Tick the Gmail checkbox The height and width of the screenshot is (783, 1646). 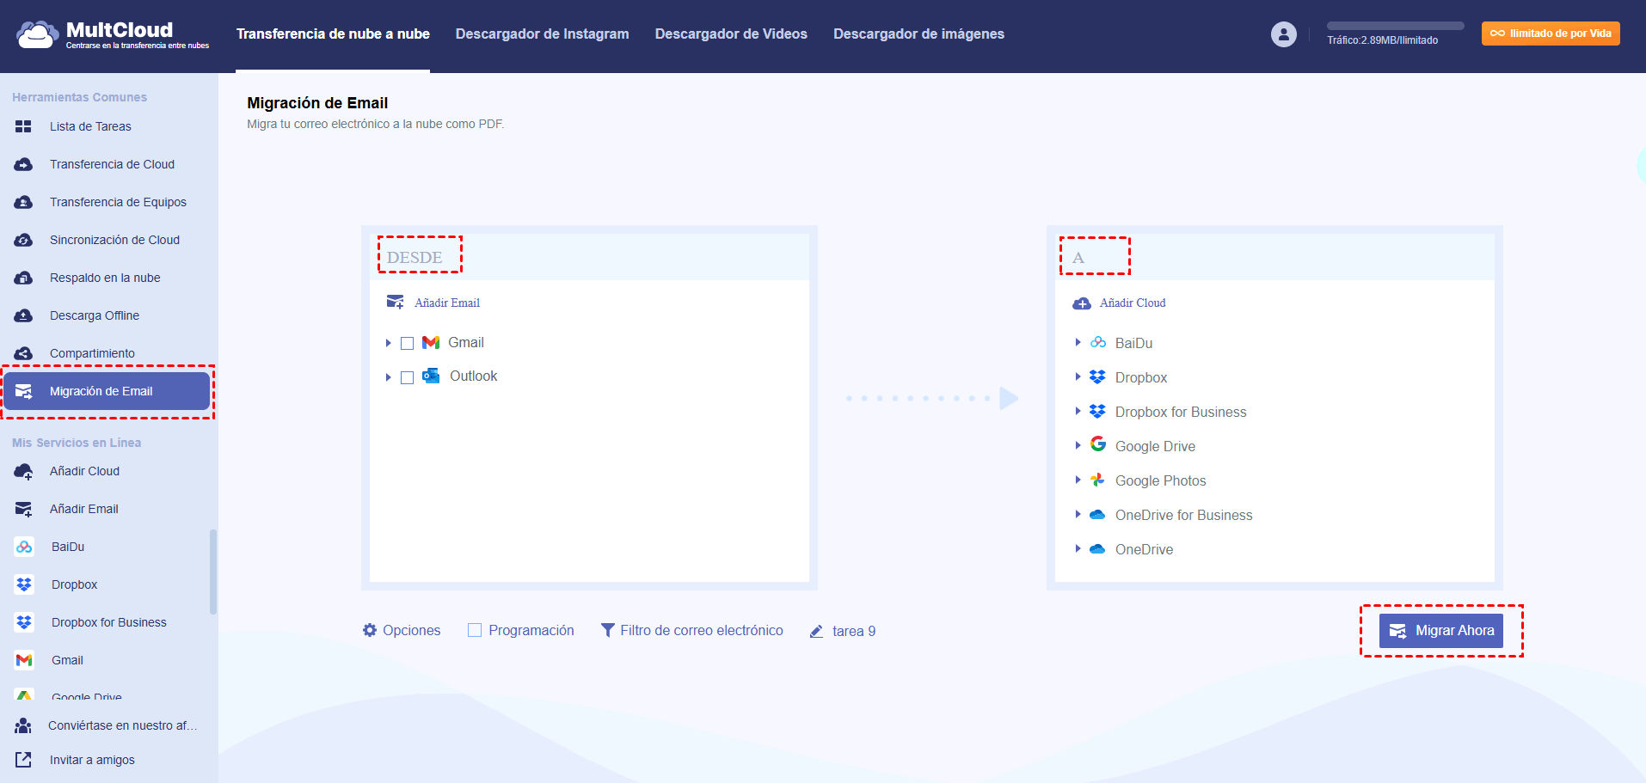(408, 343)
